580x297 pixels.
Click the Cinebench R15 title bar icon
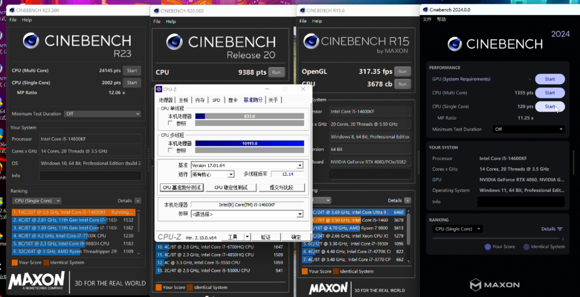[302, 10]
